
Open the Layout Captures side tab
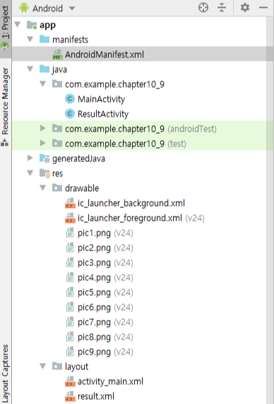(x=5, y=374)
